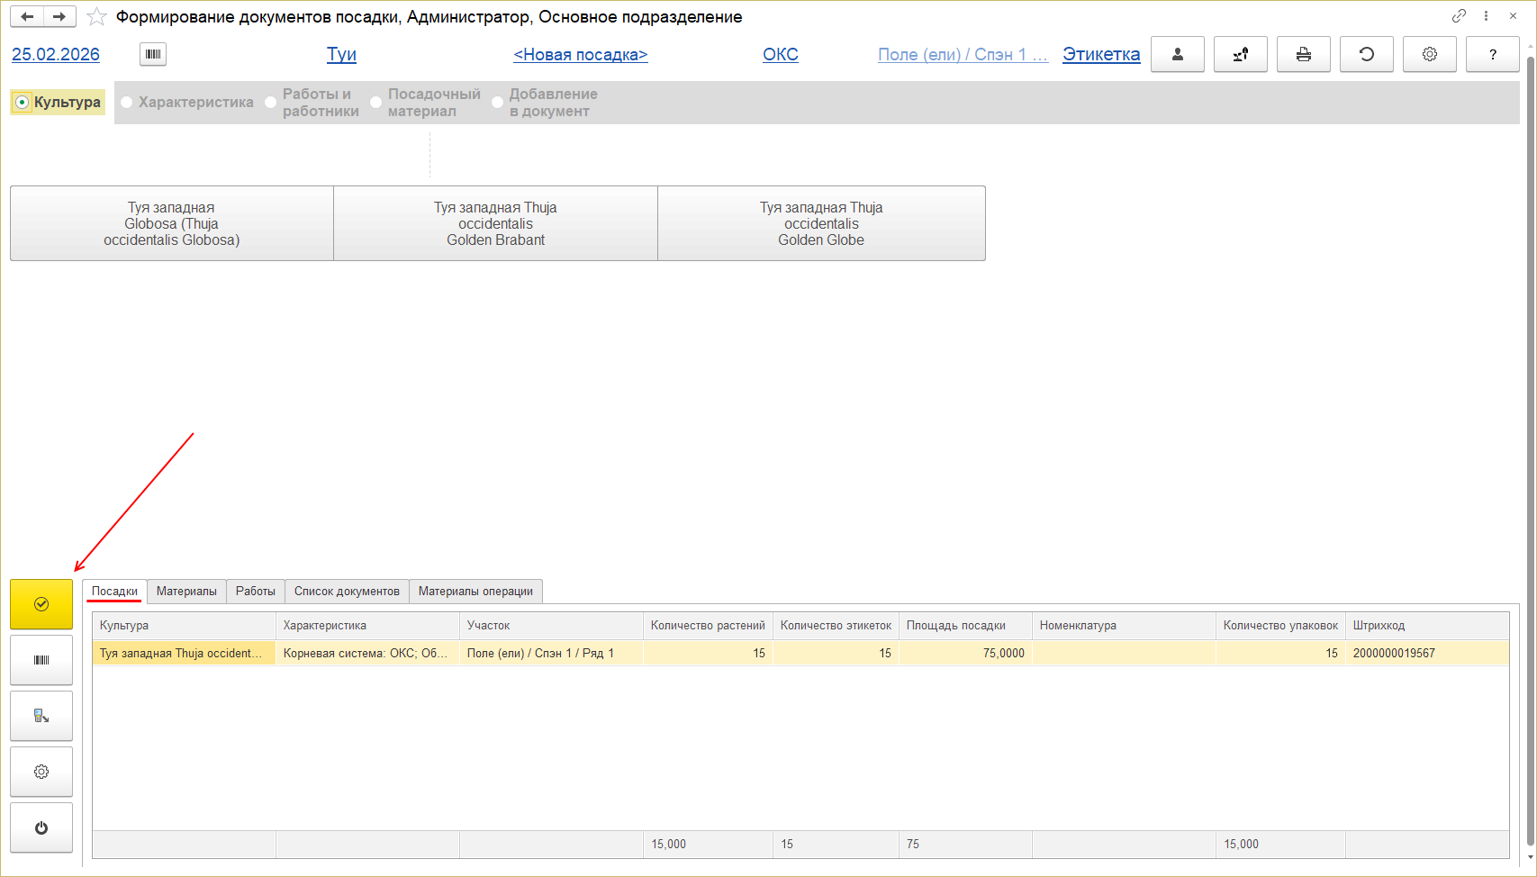Click the barcode button in the left button column
This screenshot has width=1537, height=877.
click(41, 660)
